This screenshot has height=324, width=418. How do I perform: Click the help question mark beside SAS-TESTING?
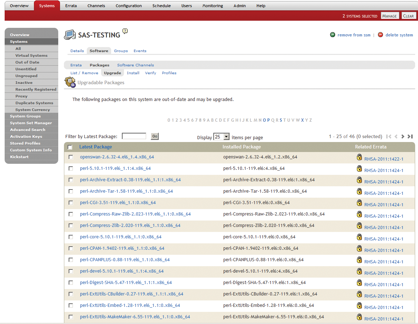click(124, 31)
